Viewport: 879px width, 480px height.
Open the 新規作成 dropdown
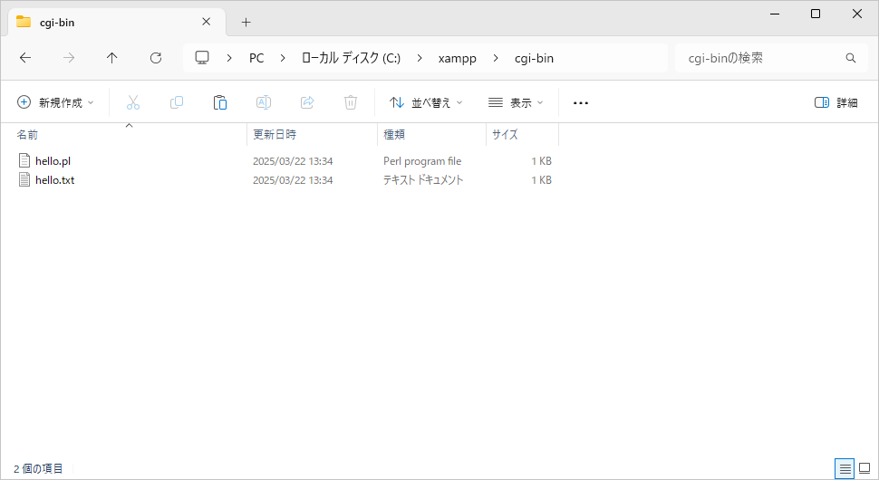point(55,102)
